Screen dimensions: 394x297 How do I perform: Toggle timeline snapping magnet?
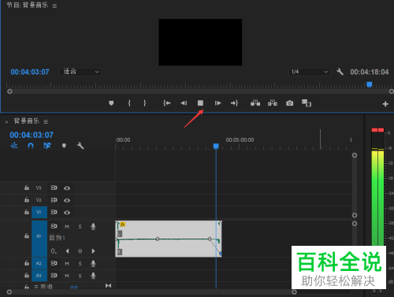click(x=31, y=146)
